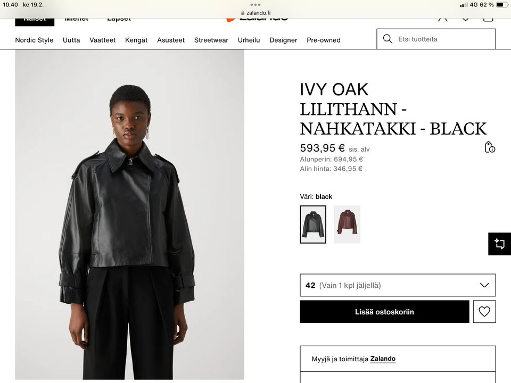Expand size selector using the chevron arrow
511x383 pixels.
pos(484,285)
